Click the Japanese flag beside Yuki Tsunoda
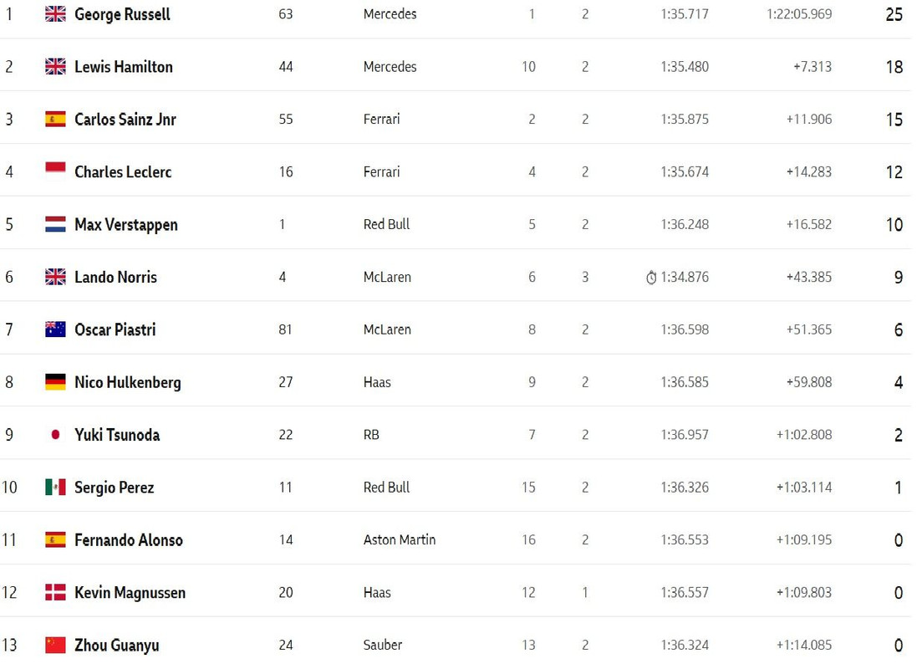 click(55, 435)
